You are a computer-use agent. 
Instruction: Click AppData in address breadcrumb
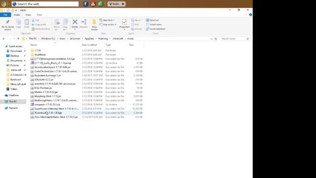89,39
